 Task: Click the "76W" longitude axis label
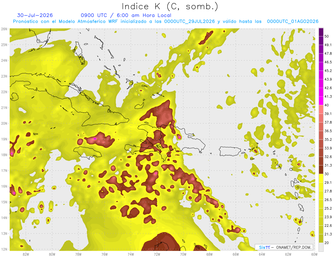pyautogui.click(x=104, y=254)
